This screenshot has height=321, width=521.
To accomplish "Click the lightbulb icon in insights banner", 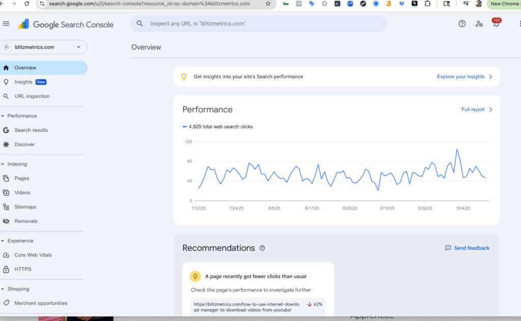I will 184,77.
